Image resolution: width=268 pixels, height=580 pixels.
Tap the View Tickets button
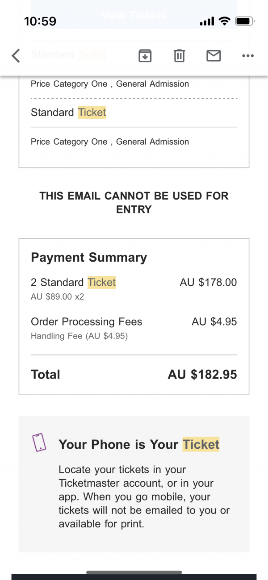pos(134,15)
